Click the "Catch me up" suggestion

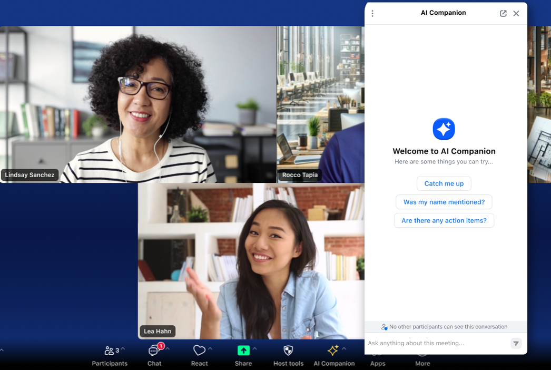(444, 183)
